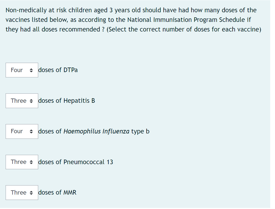This screenshot has width=275, height=209.
Task: Click the arrows icon on Haemophilus selector
Action: [31, 132]
